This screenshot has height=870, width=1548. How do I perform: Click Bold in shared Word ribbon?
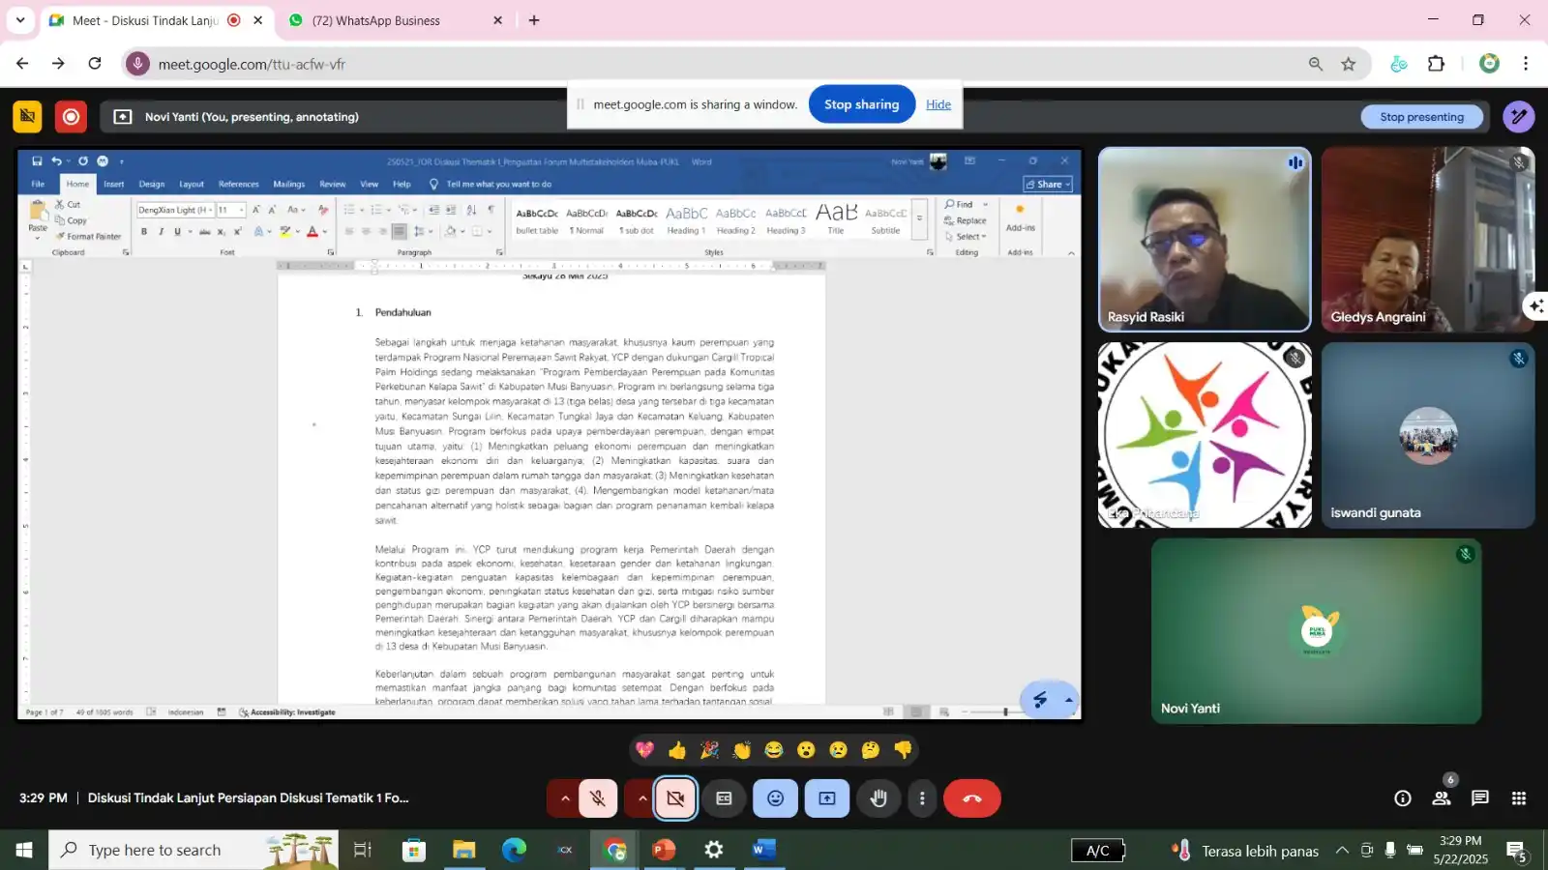click(144, 232)
